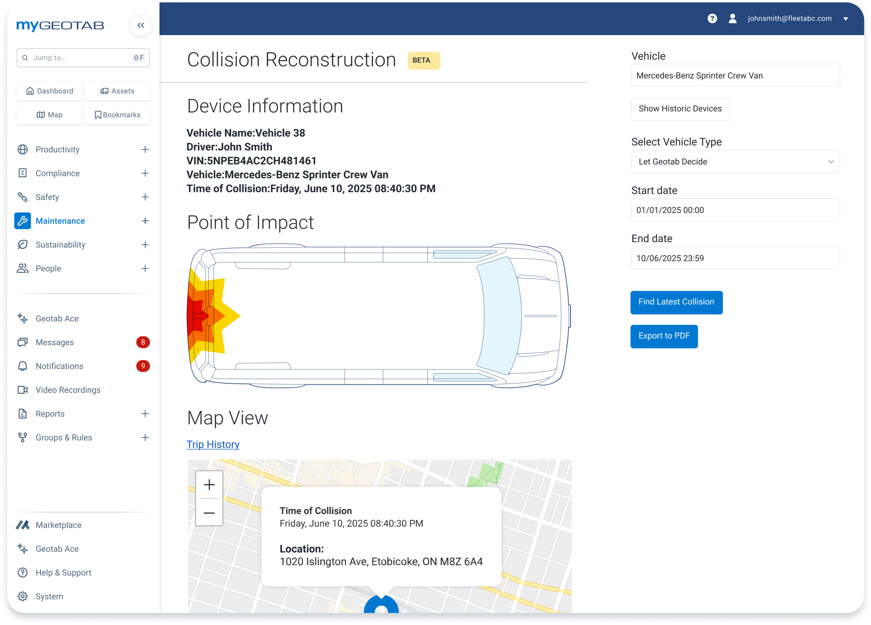
Task: Open Marketplace from the sidebar
Action: point(58,525)
